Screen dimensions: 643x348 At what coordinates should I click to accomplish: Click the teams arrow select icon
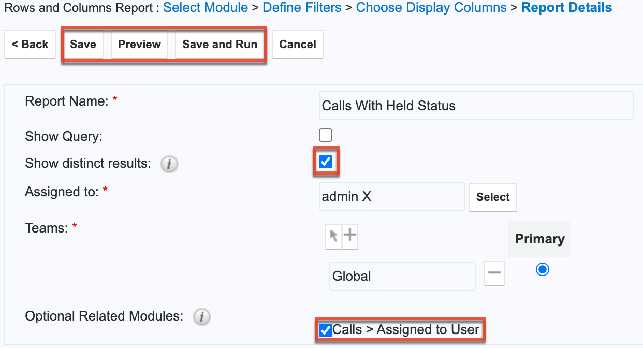333,236
